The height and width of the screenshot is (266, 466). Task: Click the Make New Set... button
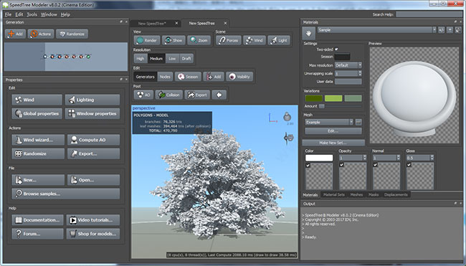click(x=333, y=143)
